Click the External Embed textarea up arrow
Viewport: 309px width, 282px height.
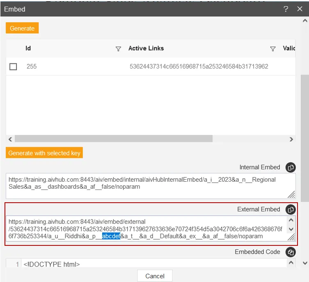click(291, 220)
